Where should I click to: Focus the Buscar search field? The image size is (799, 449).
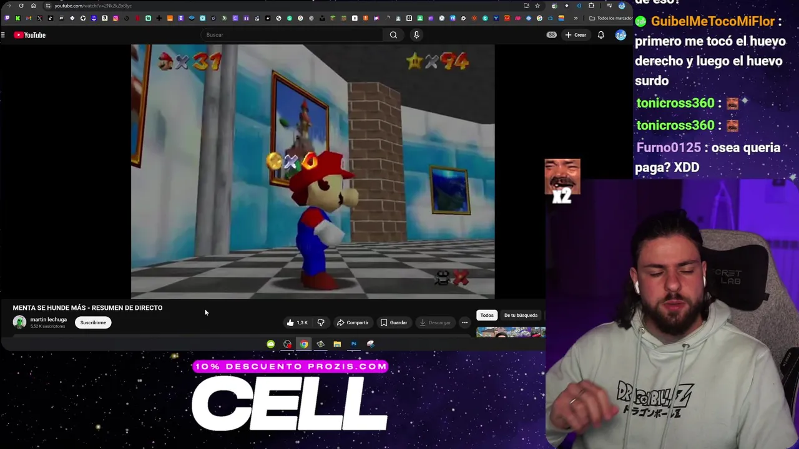click(x=292, y=35)
